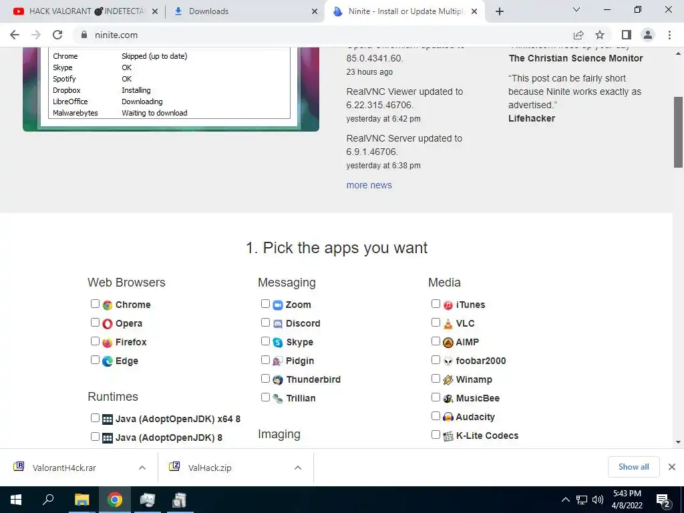
Task: Tick the Edge checkbox
Action: pos(95,360)
